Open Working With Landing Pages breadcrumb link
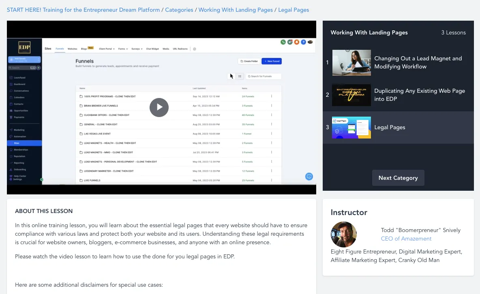Screen dimensions: 480x294 [x=236, y=10]
